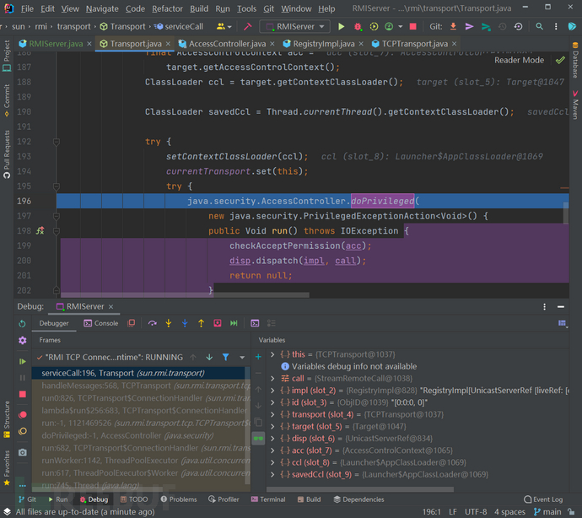Open RegistryImpl.java editor tab
Screen dimensions: 582x518
324,44
